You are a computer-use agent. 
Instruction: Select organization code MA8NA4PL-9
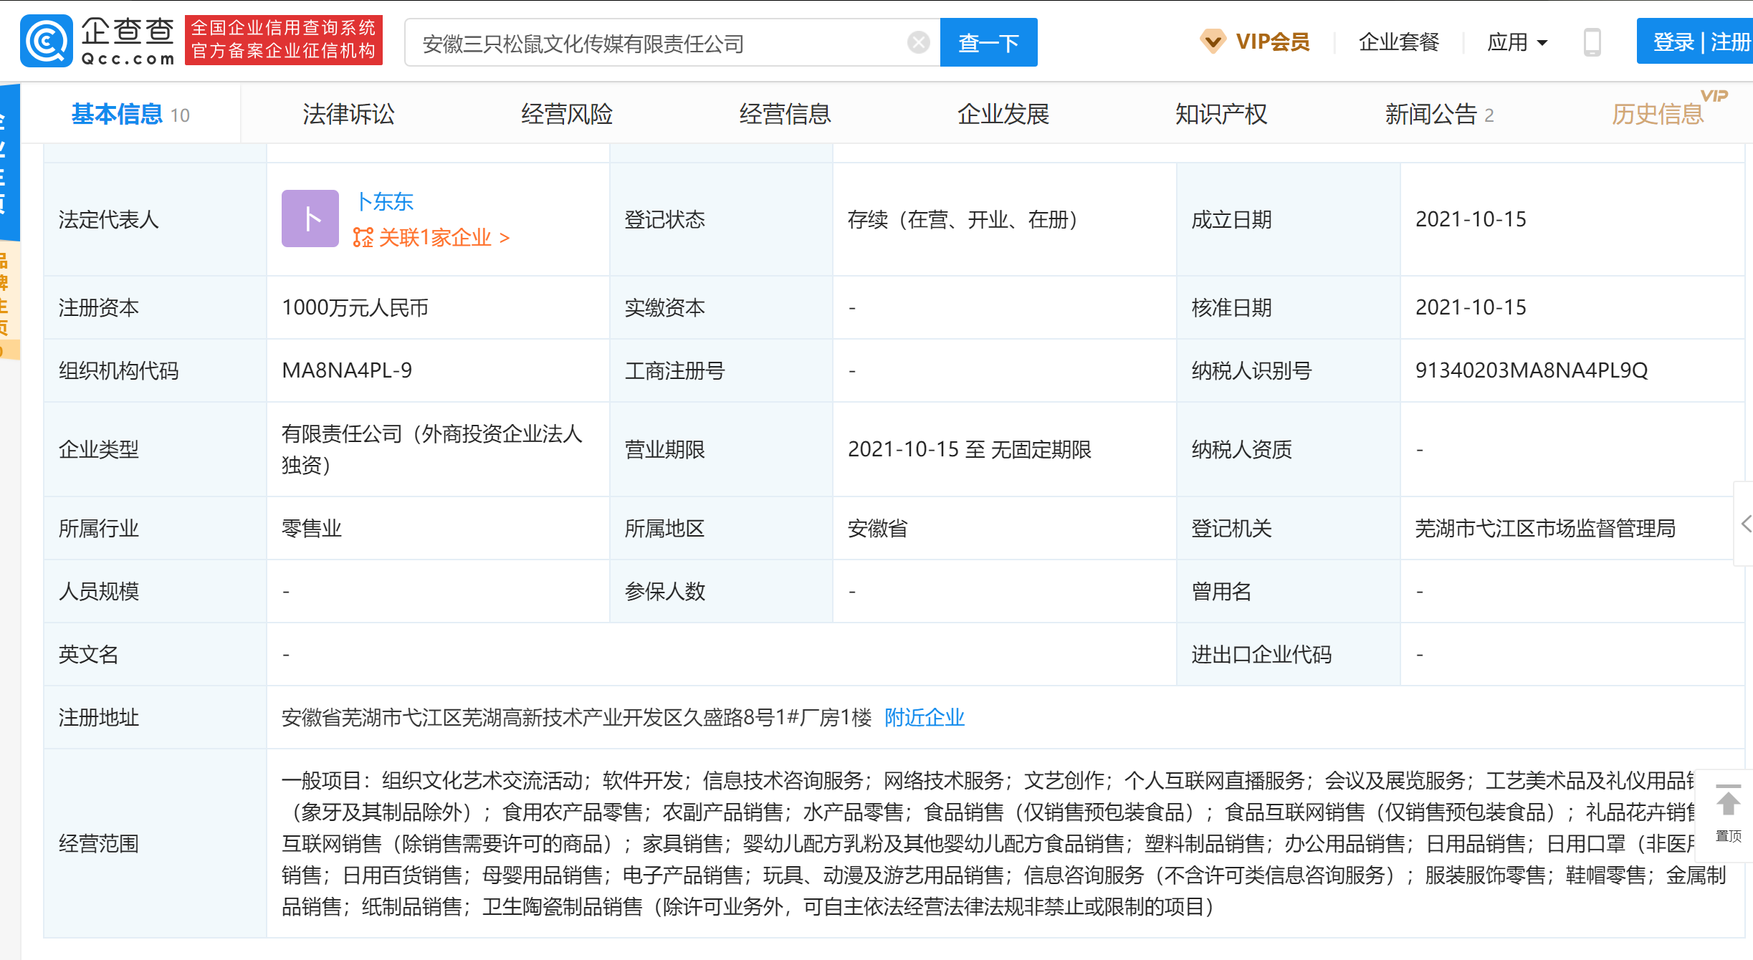pyautogui.click(x=347, y=370)
